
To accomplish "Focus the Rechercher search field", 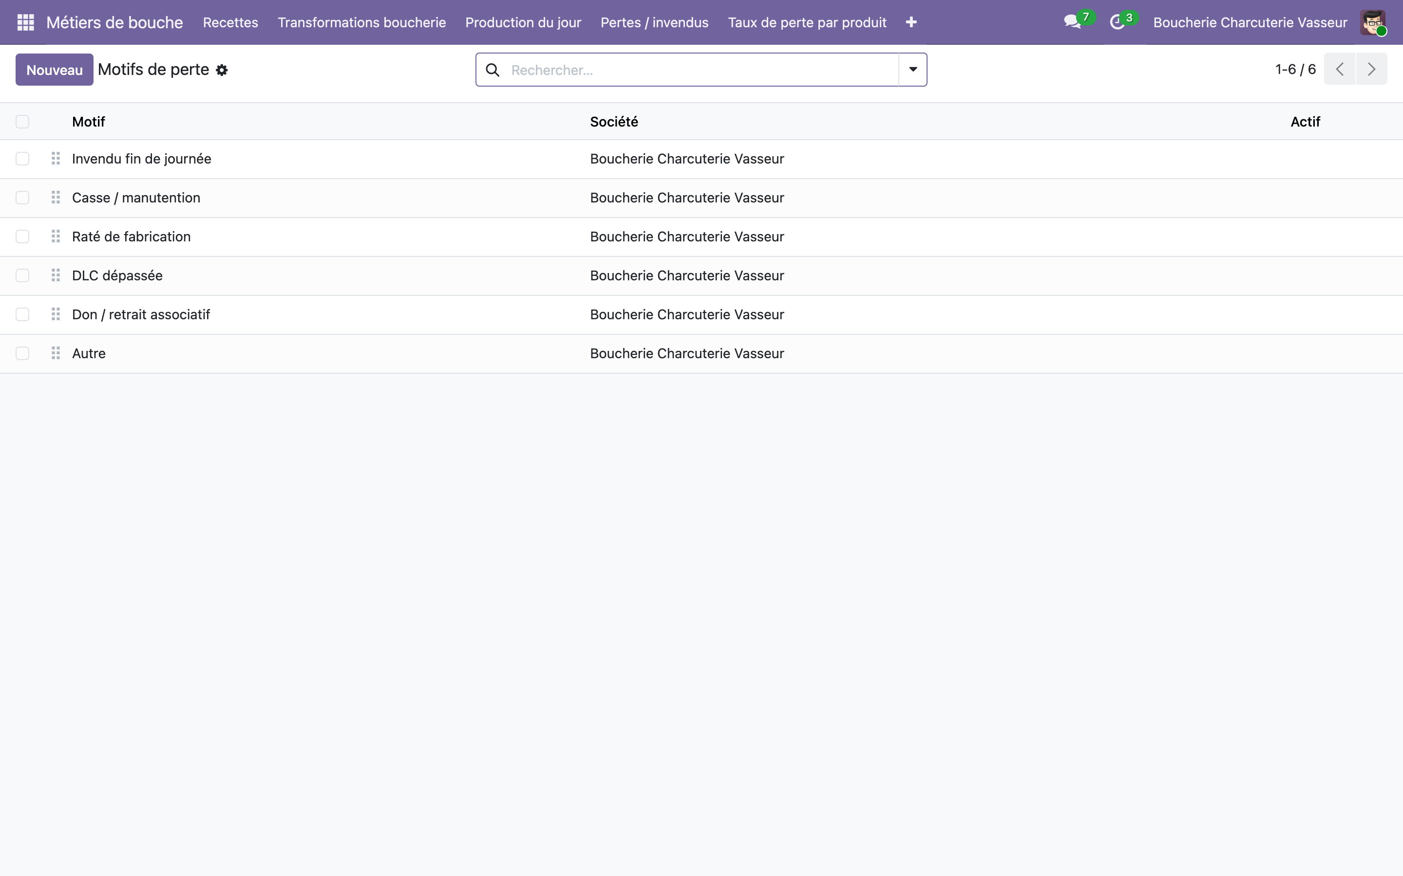I will point(701,70).
